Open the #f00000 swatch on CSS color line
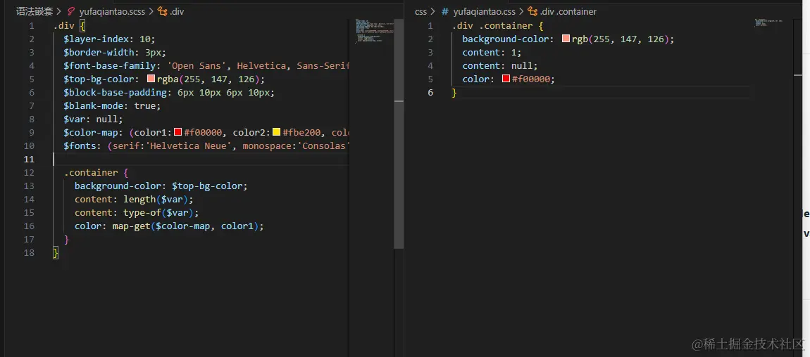The height and width of the screenshot is (357, 810). 506,79
